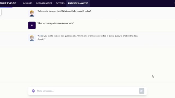Click the paperclip attach file icon
This screenshot has height=98, width=175.
pos(33,91)
